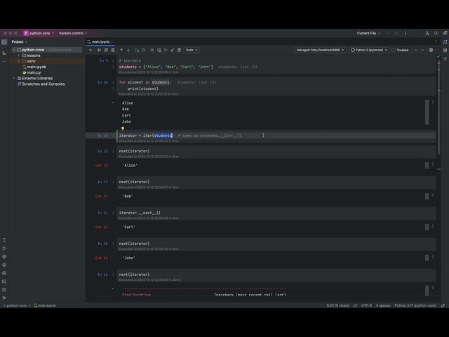This screenshot has height=337, width=449.
Task: Go to next highlighted problem arrow
Action: pos(422,50)
